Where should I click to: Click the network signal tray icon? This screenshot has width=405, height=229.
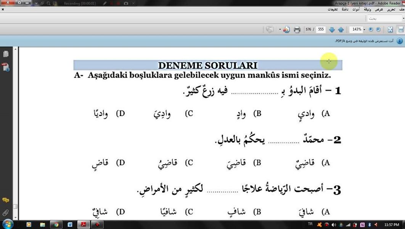[x=348, y=224]
